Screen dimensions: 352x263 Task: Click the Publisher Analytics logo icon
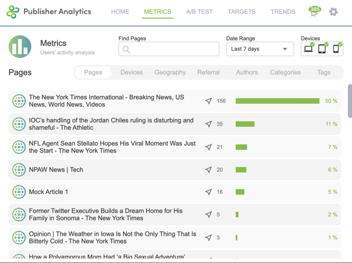coord(13,12)
